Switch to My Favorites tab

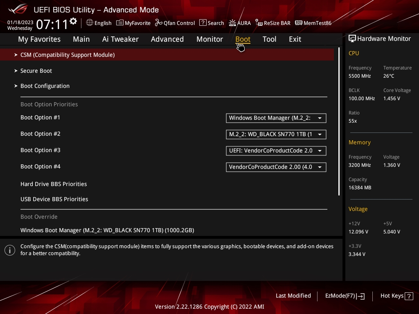coord(39,39)
